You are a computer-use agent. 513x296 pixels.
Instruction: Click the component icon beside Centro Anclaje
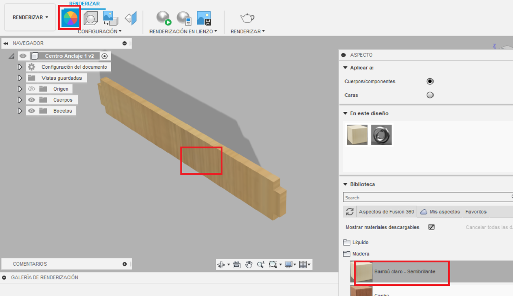(x=34, y=56)
